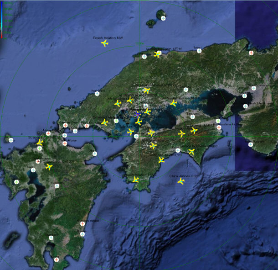This screenshot has width=278, height=270.
Task: Select the China Cargo CA1058 aircraft
Action: pyautogui.click(x=49, y=167)
